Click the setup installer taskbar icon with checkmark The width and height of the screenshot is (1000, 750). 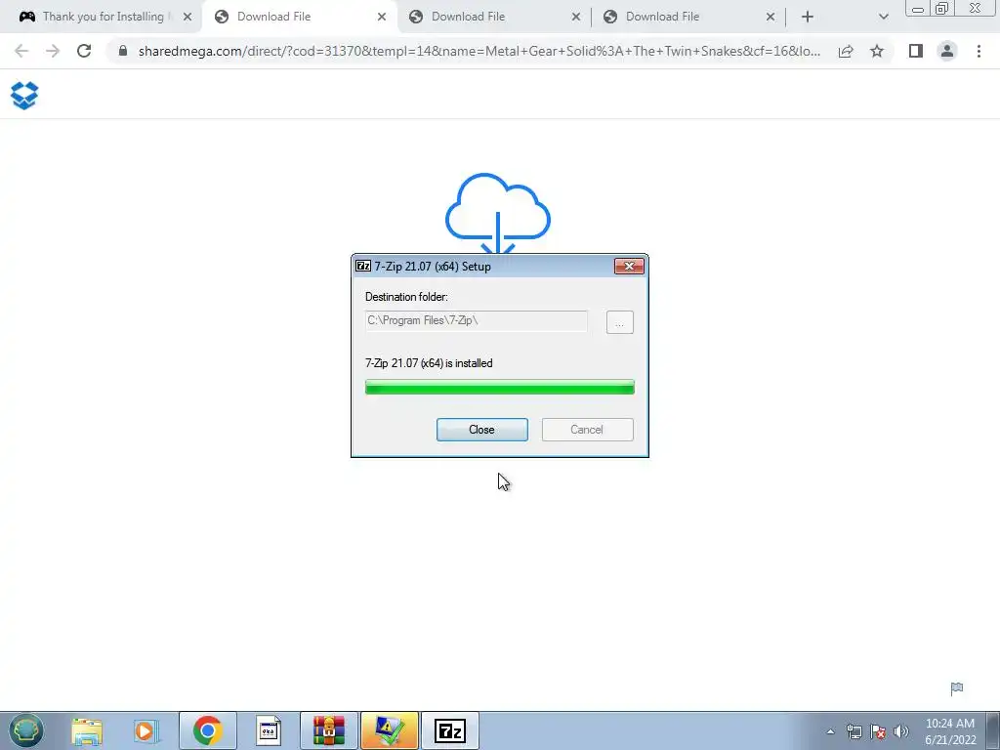389,730
